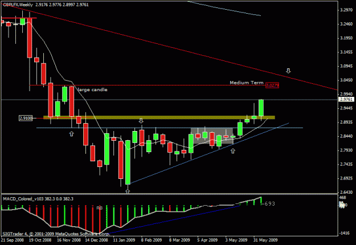356x245 pixels.
Task: Click the -1416 value on MACD axis
Action: pyautogui.click(x=344, y=233)
